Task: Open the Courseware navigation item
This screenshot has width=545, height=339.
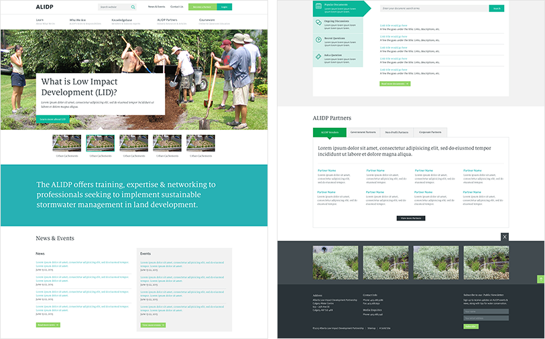Action: [207, 20]
